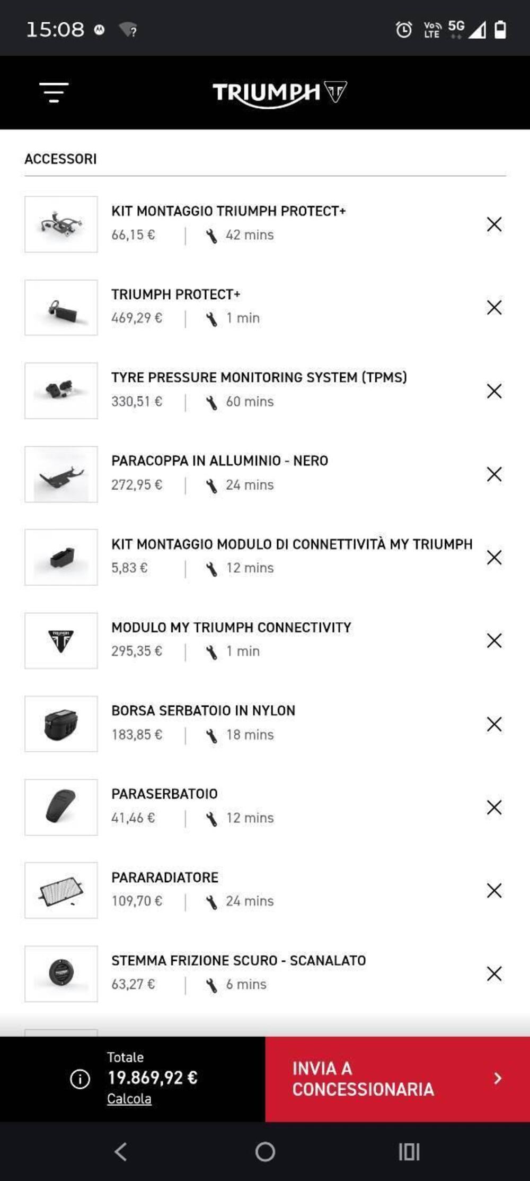Remove the Triumph Protect+ item
Image resolution: width=530 pixels, height=1181 pixels.
[x=494, y=308]
